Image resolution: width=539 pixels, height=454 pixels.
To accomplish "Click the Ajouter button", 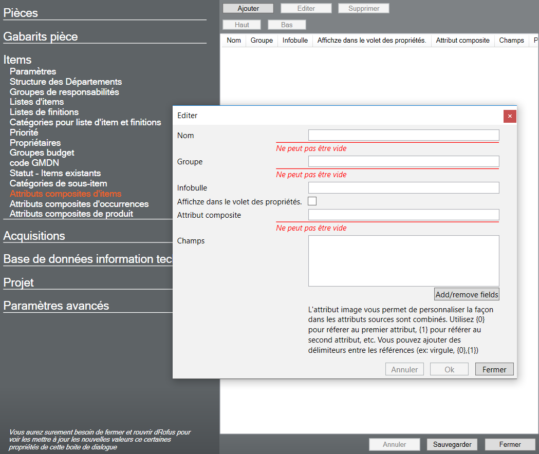I will (x=248, y=8).
